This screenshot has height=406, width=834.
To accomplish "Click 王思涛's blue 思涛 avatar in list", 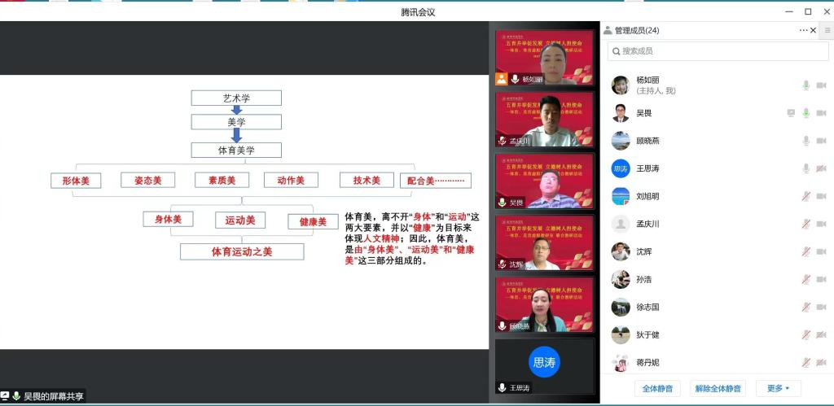I will pyautogui.click(x=620, y=168).
